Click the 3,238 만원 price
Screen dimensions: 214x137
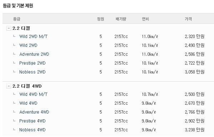pos(195,130)
